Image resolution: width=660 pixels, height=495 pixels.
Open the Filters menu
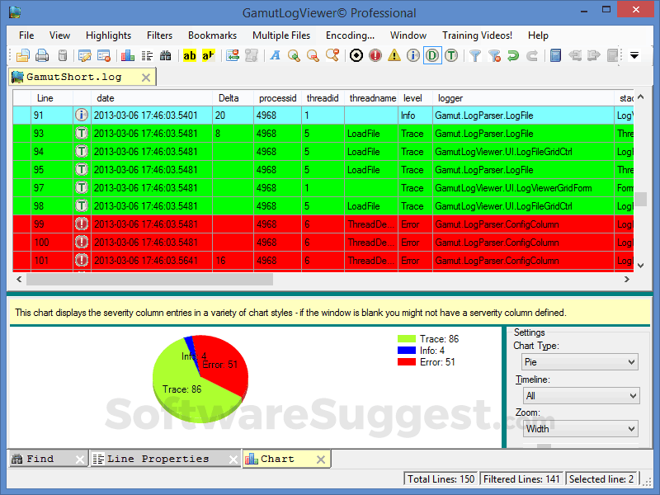coord(158,35)
